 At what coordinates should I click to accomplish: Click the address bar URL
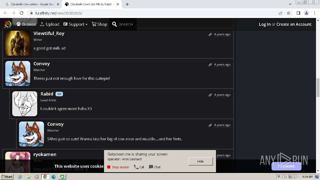tap(59, 13)
